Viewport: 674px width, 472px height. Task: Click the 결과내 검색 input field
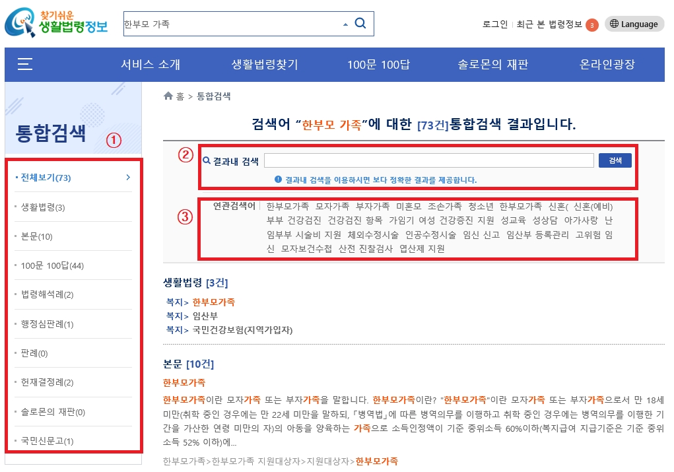[428, 160]
